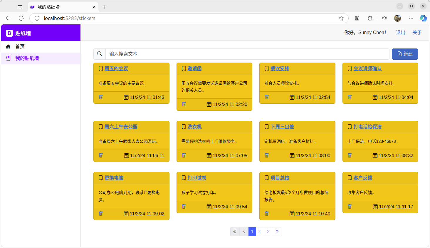Click the bookmark icon on 项目总结 card
The width and height of the screenshot is (430, 248).
tap(266, 177)
